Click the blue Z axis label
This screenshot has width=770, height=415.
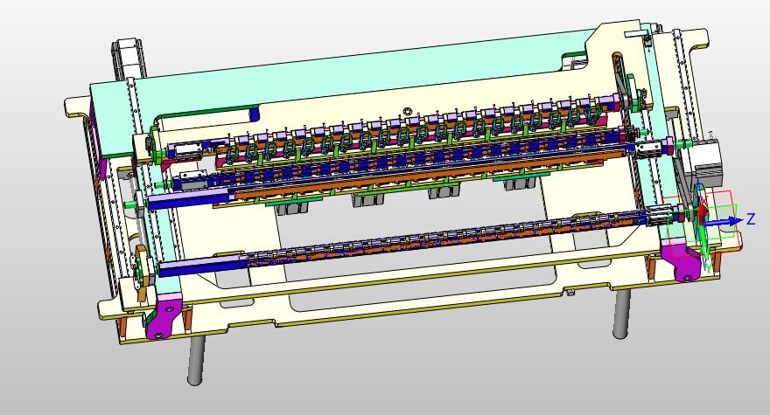751,218
